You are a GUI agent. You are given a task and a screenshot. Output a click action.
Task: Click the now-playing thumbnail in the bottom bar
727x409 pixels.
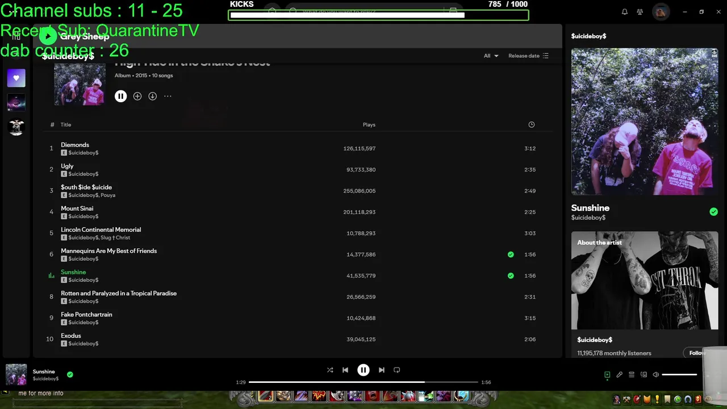(16, 374)
